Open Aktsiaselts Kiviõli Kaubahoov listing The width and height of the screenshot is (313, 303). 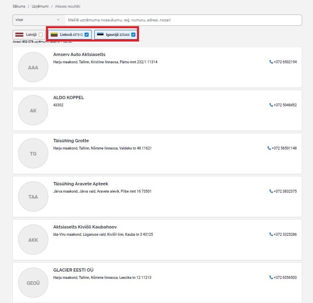[85, 227]
